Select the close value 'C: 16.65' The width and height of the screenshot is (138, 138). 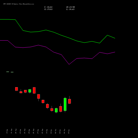(48, 7)
